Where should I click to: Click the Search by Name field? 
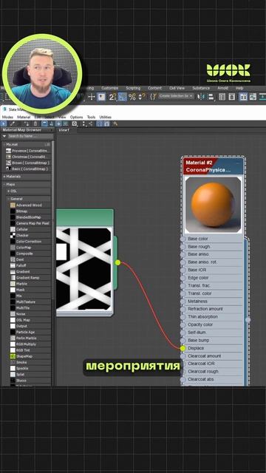(30, 136)
